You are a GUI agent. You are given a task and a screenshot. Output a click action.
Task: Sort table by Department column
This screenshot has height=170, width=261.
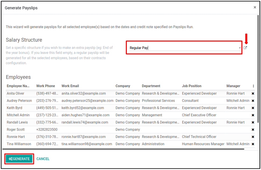(x=151, y=86)
